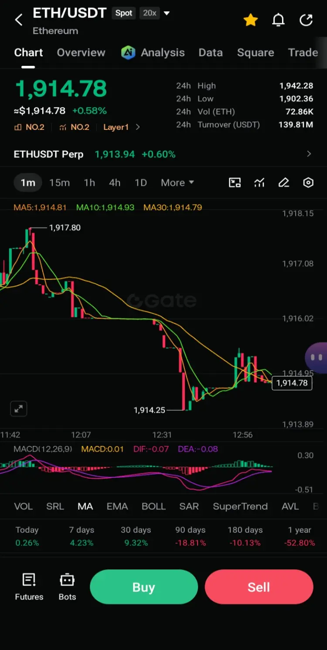Select the 1D timeframe

140,183
